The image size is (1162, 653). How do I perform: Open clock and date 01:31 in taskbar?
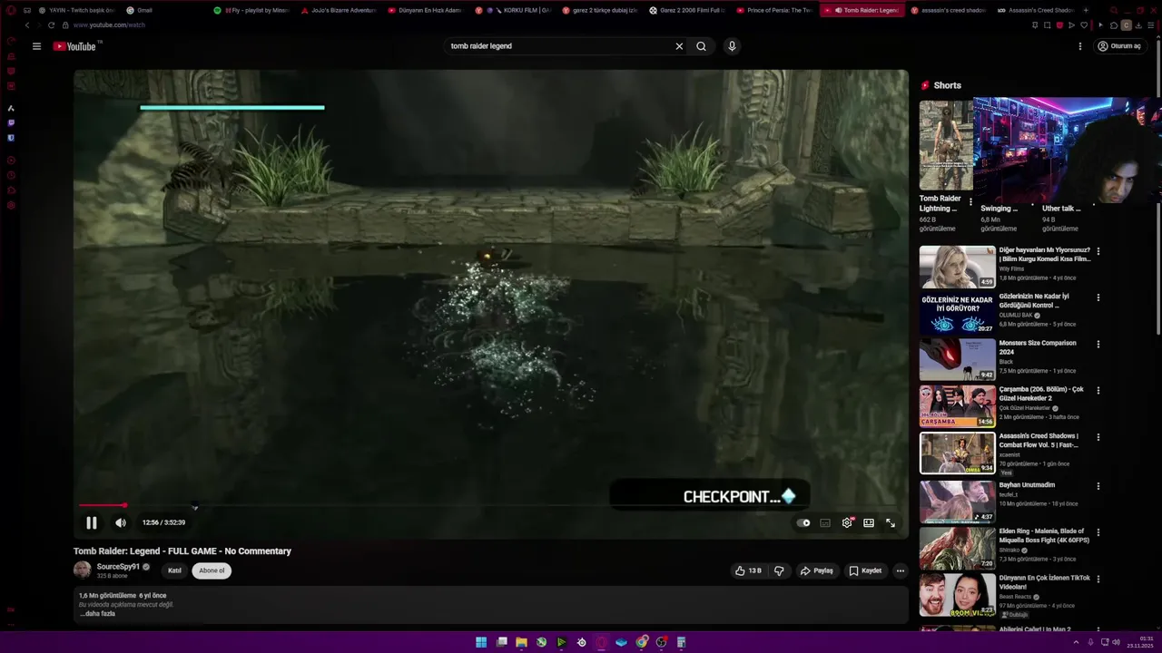tap(1140, 642)
